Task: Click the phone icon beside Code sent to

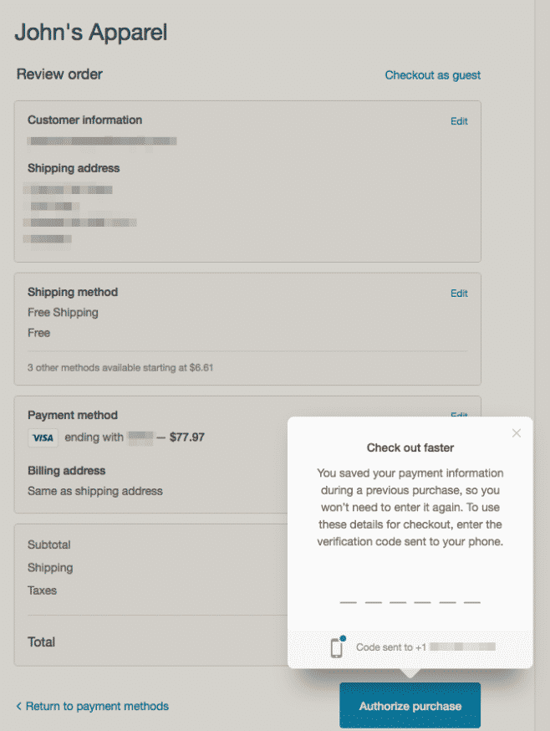Action: pyautogui.click(x=337, y=647)
